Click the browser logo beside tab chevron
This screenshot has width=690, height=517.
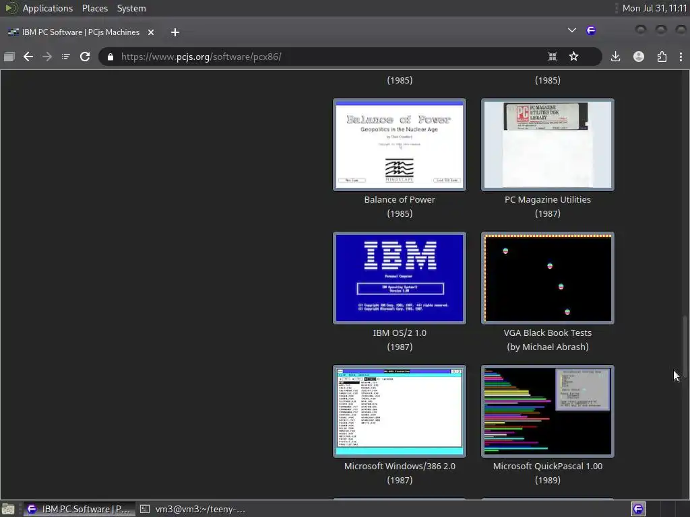click(591, 30)
